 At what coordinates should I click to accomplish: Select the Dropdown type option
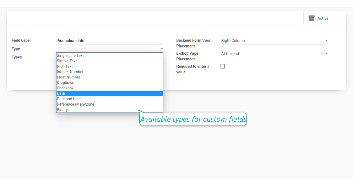[x=109, y=82]
